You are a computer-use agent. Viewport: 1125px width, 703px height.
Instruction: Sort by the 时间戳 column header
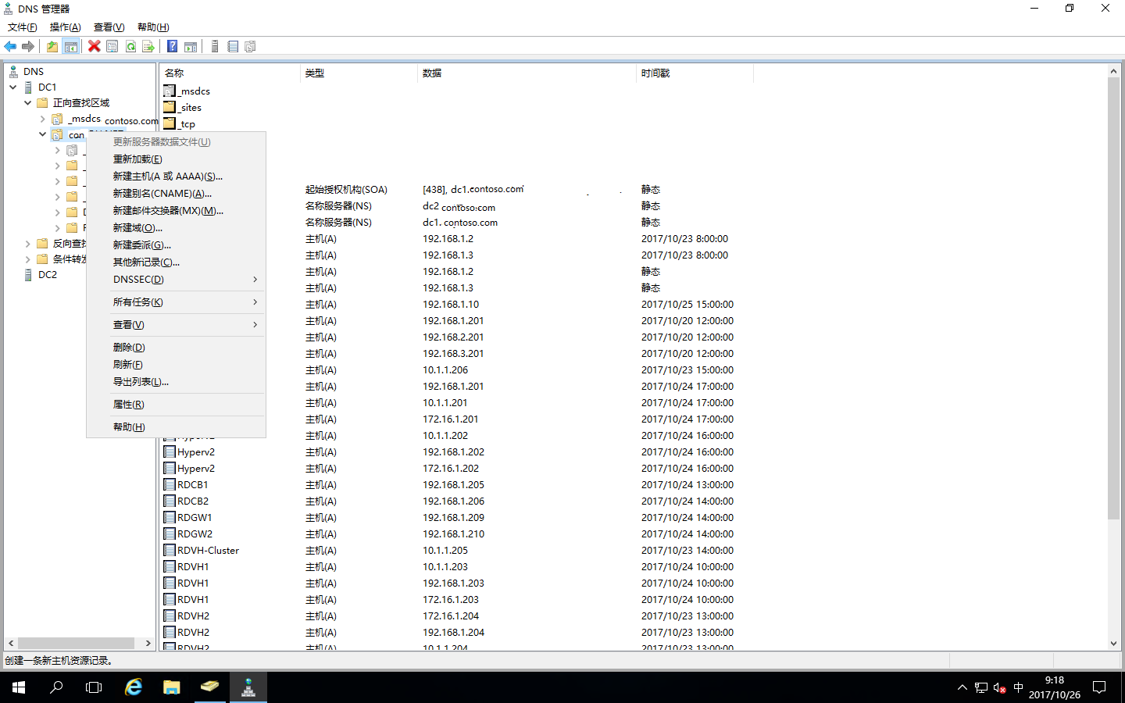tap(695, 73)
